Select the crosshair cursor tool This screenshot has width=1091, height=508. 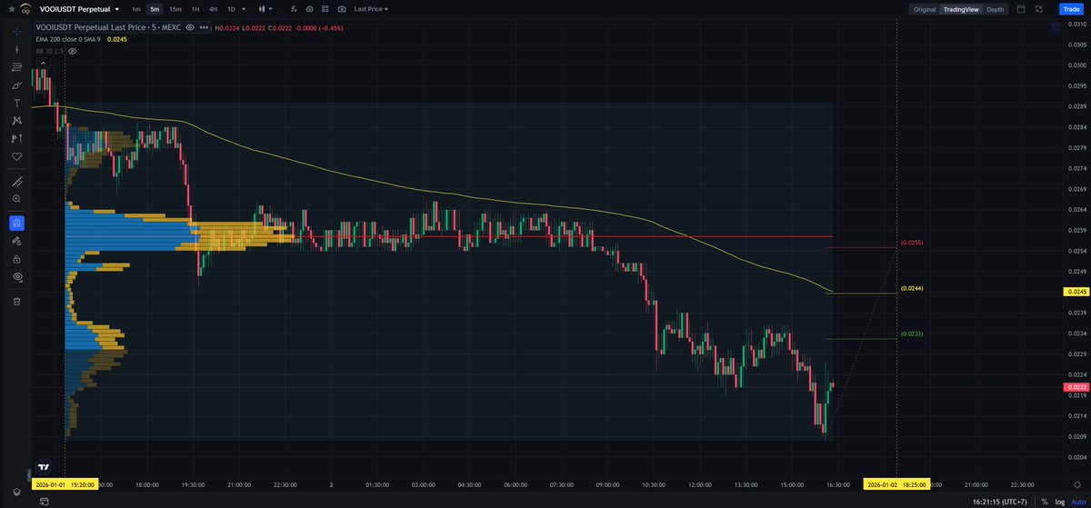click(16, 32)
